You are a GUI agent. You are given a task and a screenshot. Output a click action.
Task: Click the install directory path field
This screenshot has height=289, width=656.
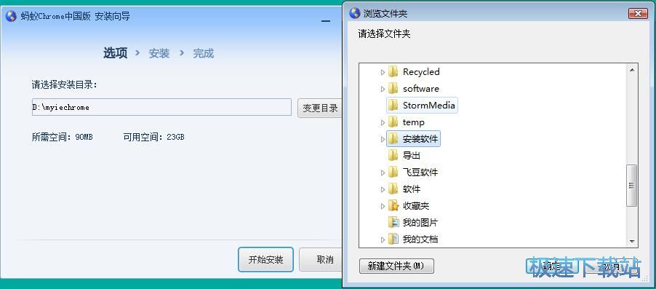(x=161, y=107)
